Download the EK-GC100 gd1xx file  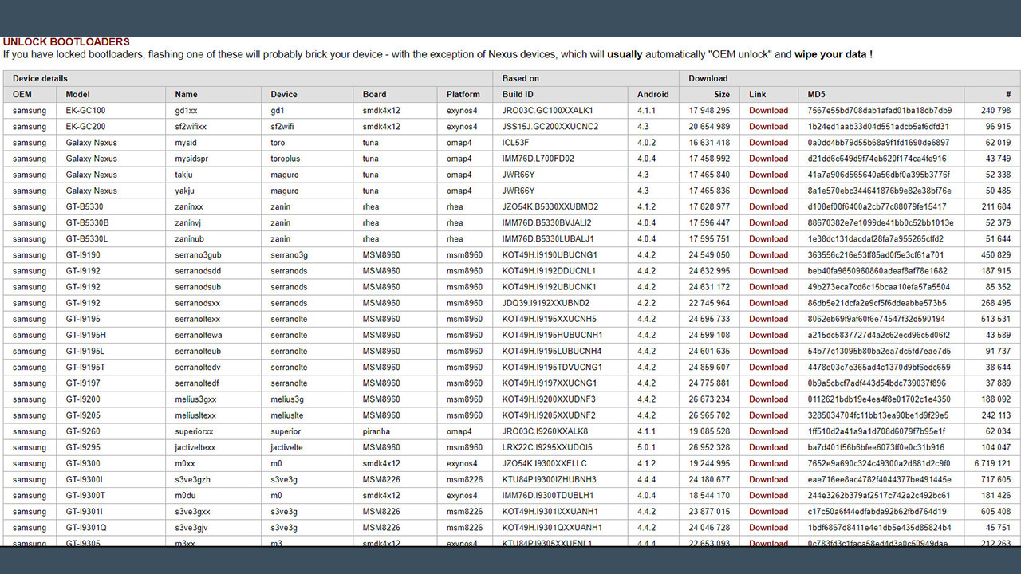pyautogui.click(x=768, y=111)
